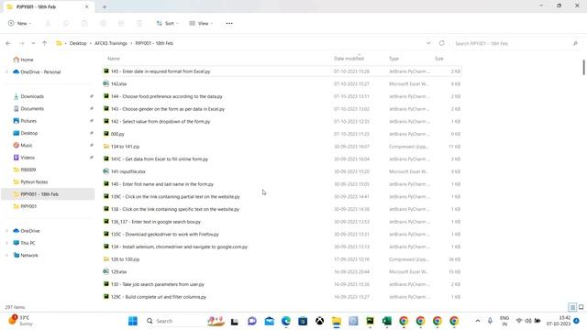Screen dimensions: 587x330
Task: Expand OneDrive - Personal tree node
Action: click(x=6, y=71)
